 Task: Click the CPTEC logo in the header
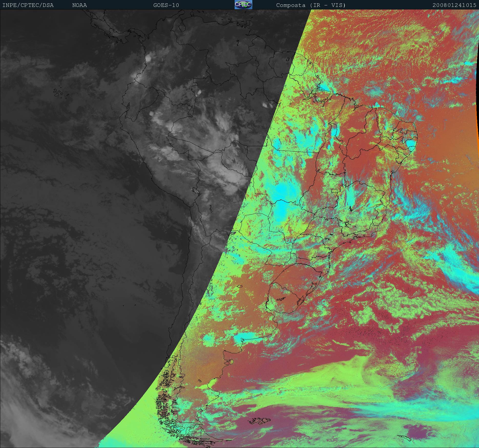[x=243, y=5]
